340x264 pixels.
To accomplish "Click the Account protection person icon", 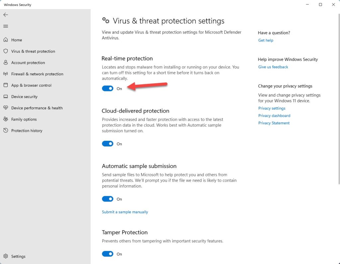I will click(x=6, y=62).
